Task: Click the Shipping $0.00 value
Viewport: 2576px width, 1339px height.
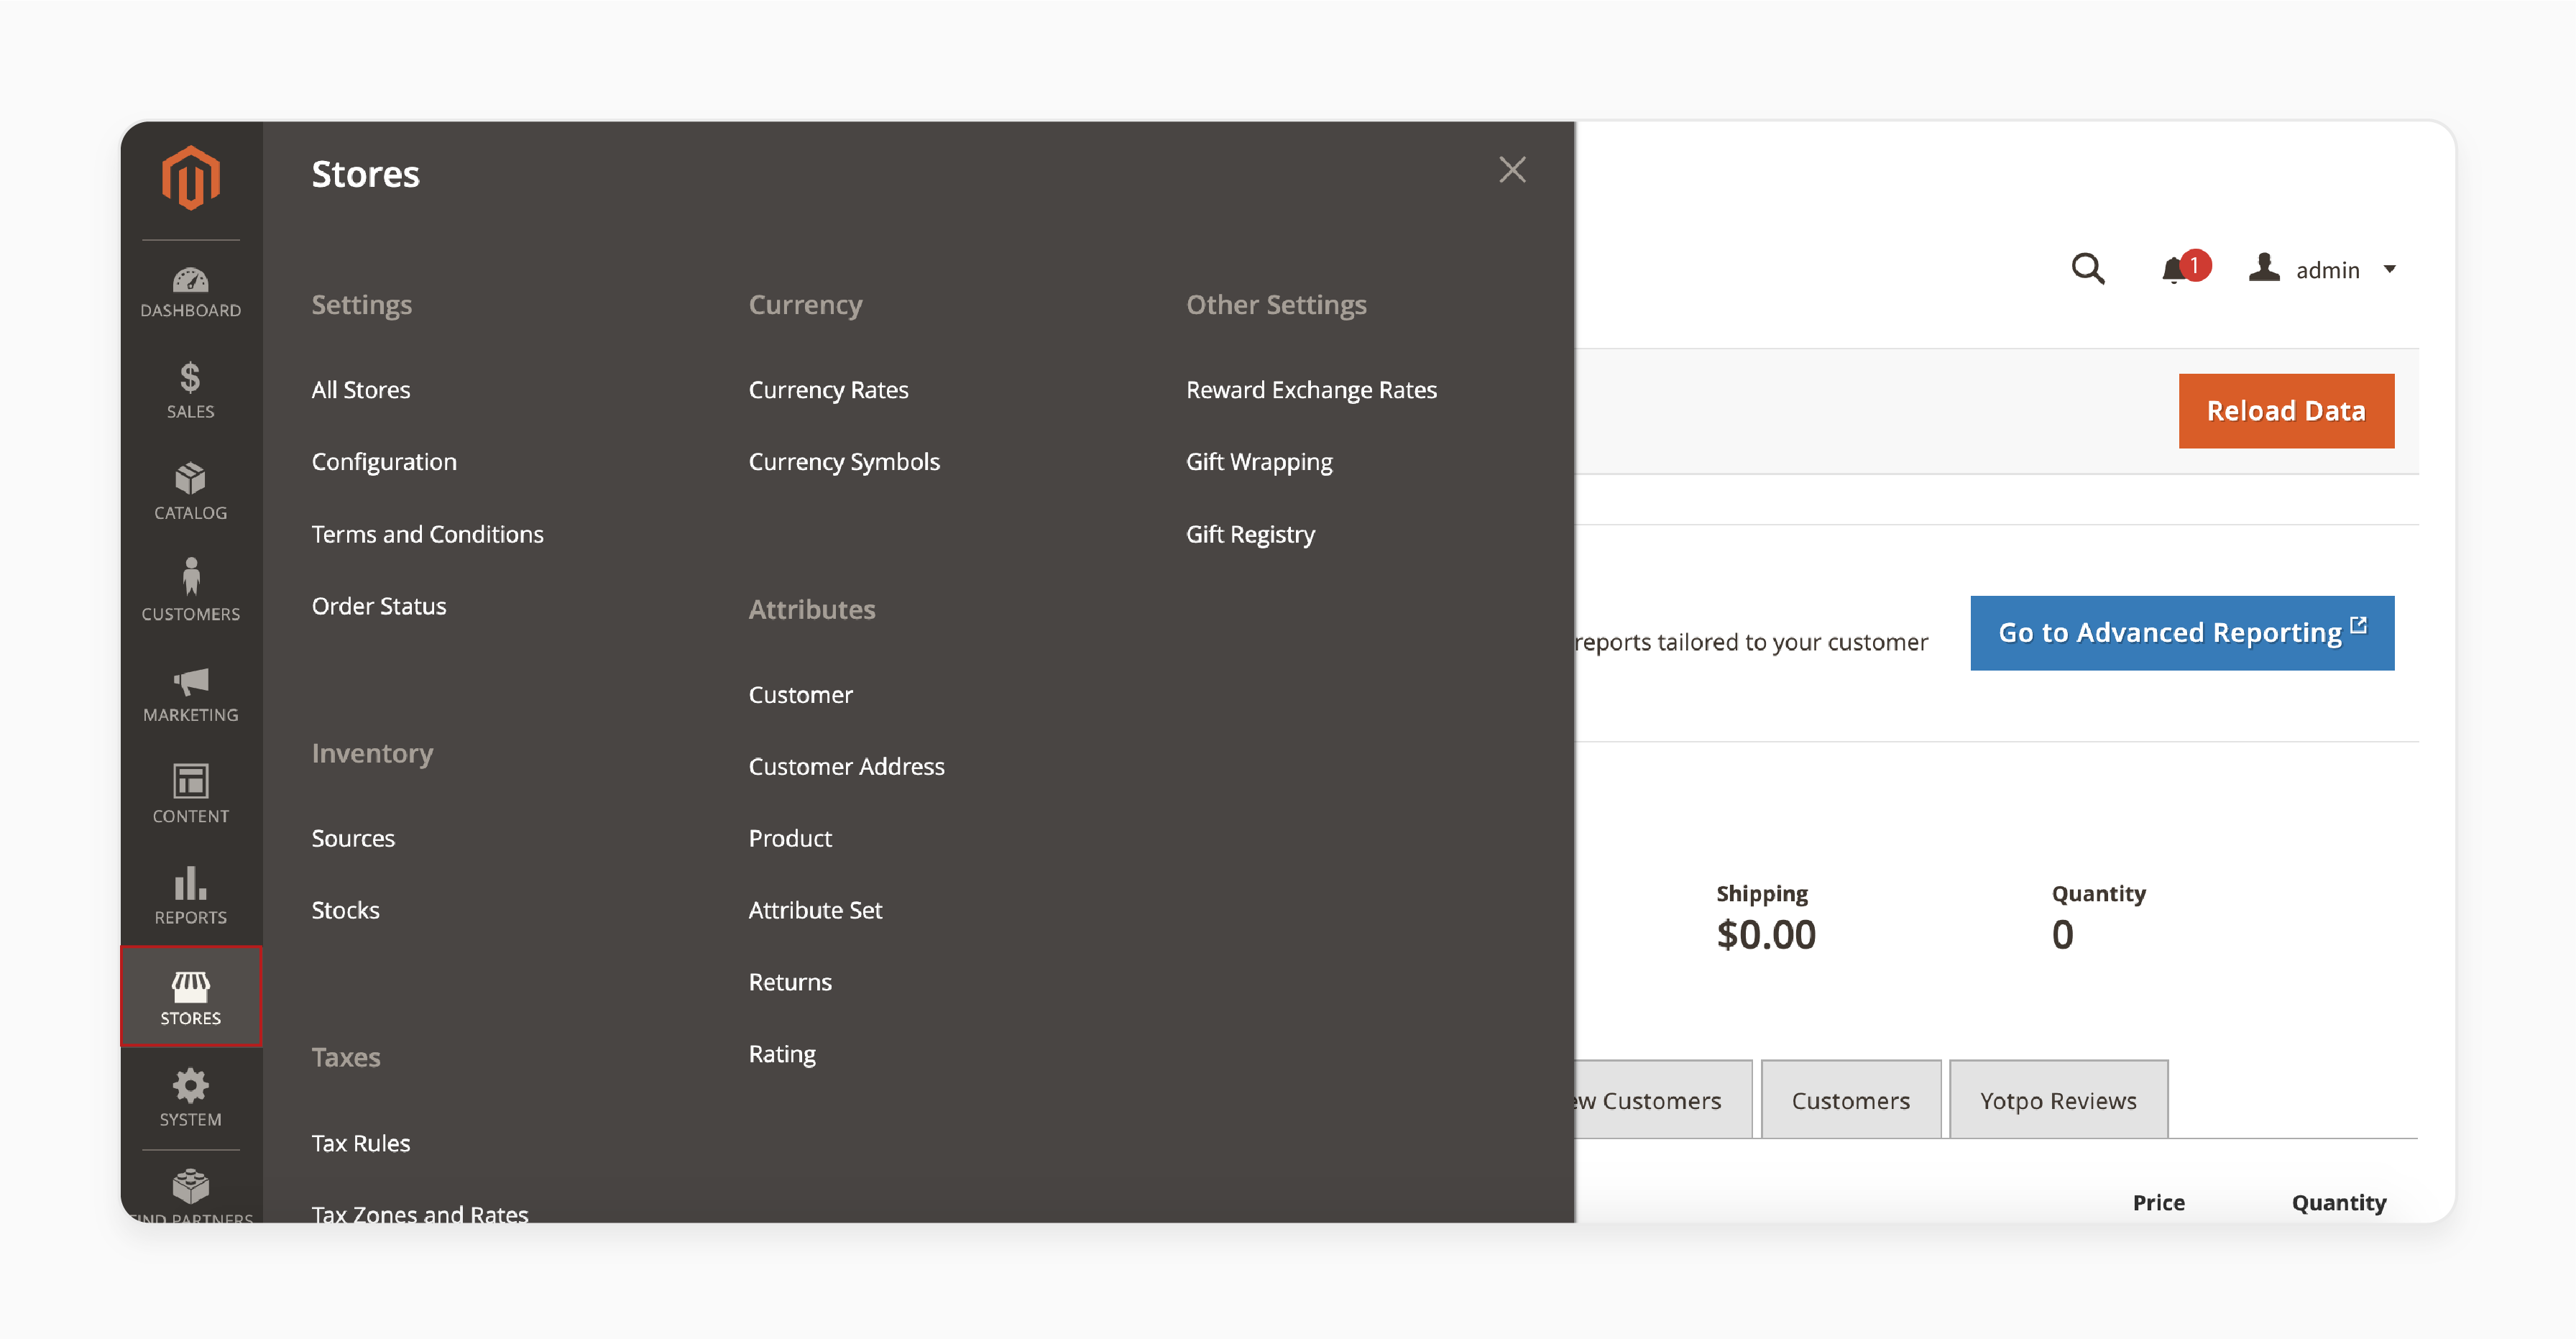Action: (1766, 935)
